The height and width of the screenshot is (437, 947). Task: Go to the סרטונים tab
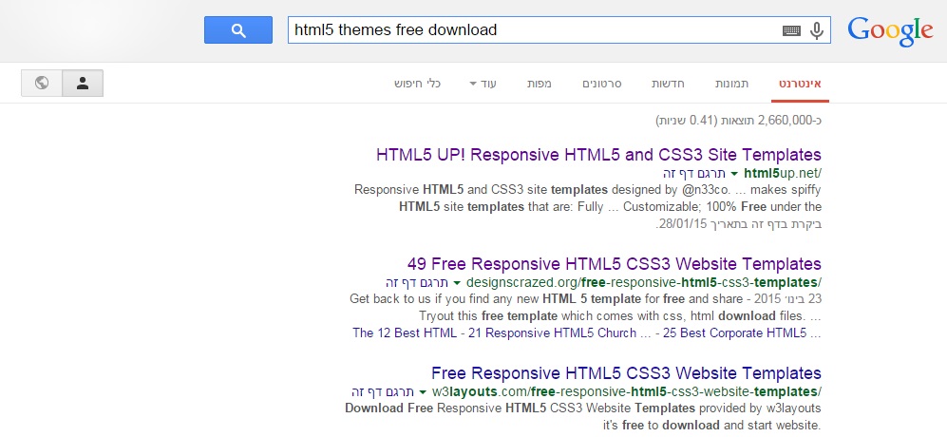[602, 84]
